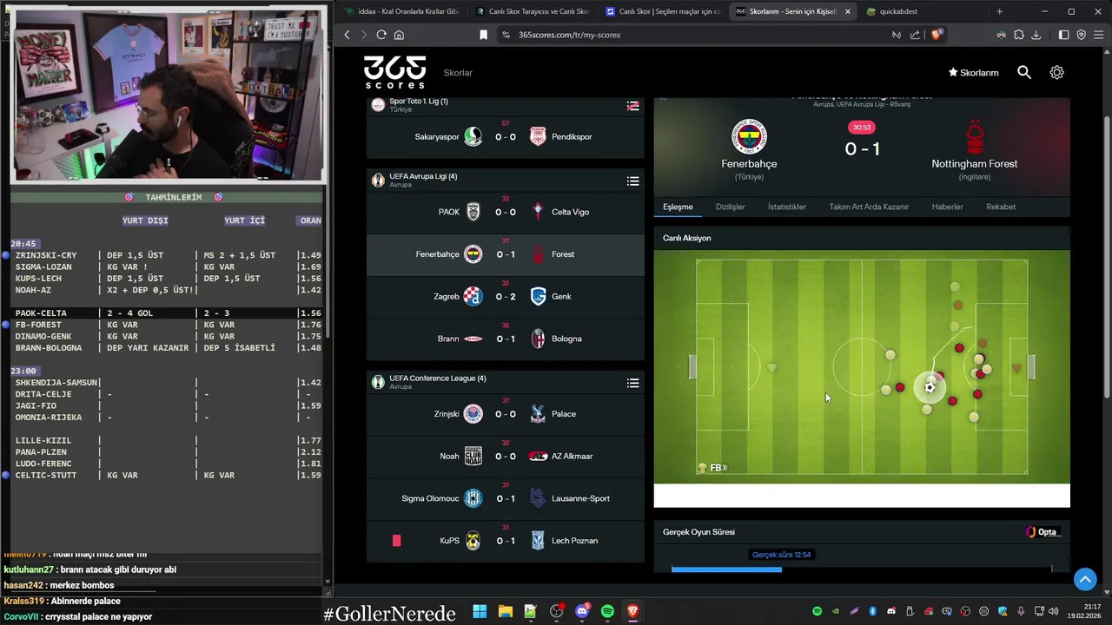Viewport: 1112px width, 625px height.
Task: Select the Zagreb vs Genk match
Action: [506, 296]
